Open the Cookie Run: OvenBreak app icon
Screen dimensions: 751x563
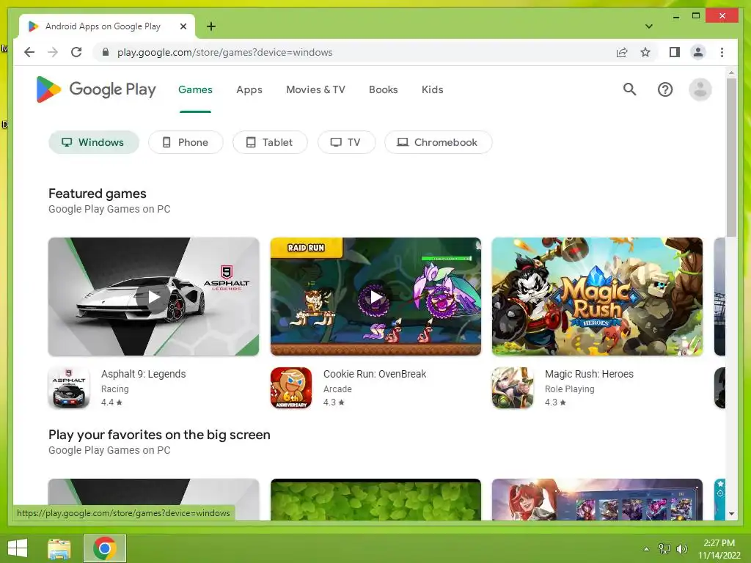tap(291, 388)
